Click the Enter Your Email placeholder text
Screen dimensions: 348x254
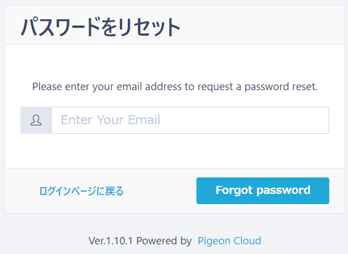[111, 120]
